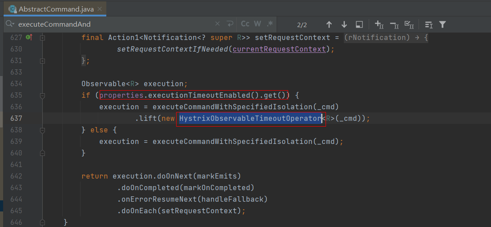Toggle Match Case (Cc) option
The height and width of the screenshot is (227, 491).
click(x=245, y=24)
